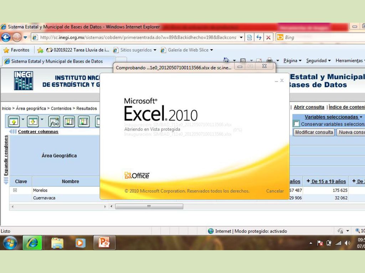
Task: Select the Morelos row name
Action: [x=40, y=191]
